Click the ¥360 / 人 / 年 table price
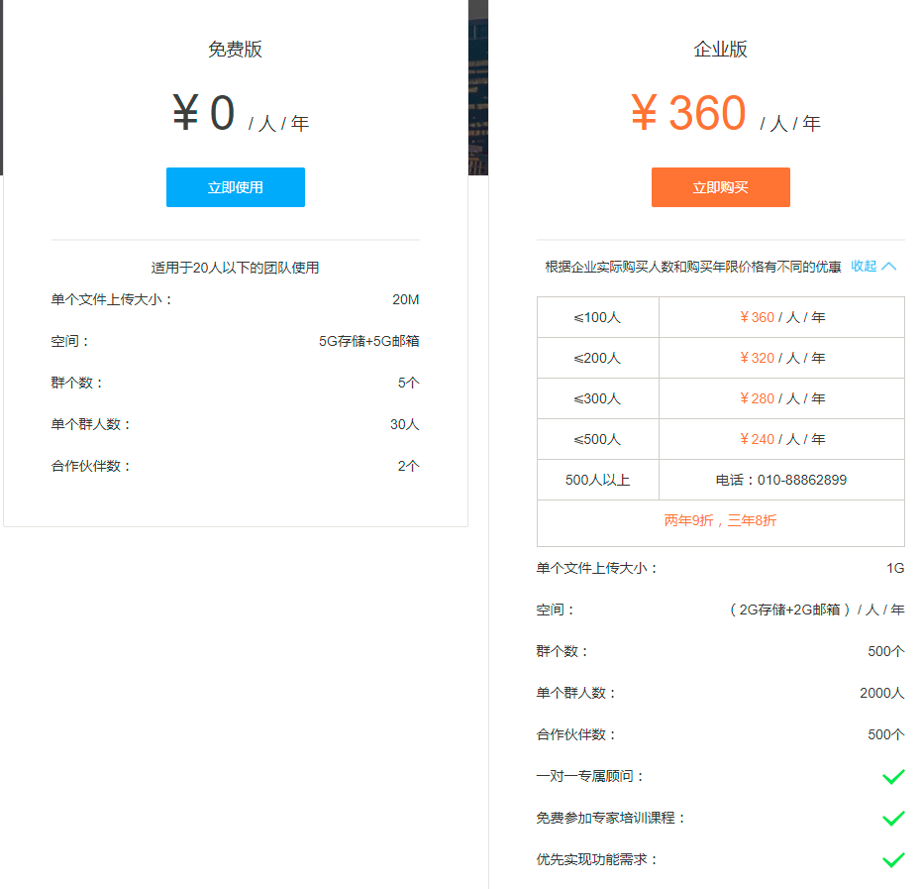This screenshot has height=889, width=922. [782, 317]
